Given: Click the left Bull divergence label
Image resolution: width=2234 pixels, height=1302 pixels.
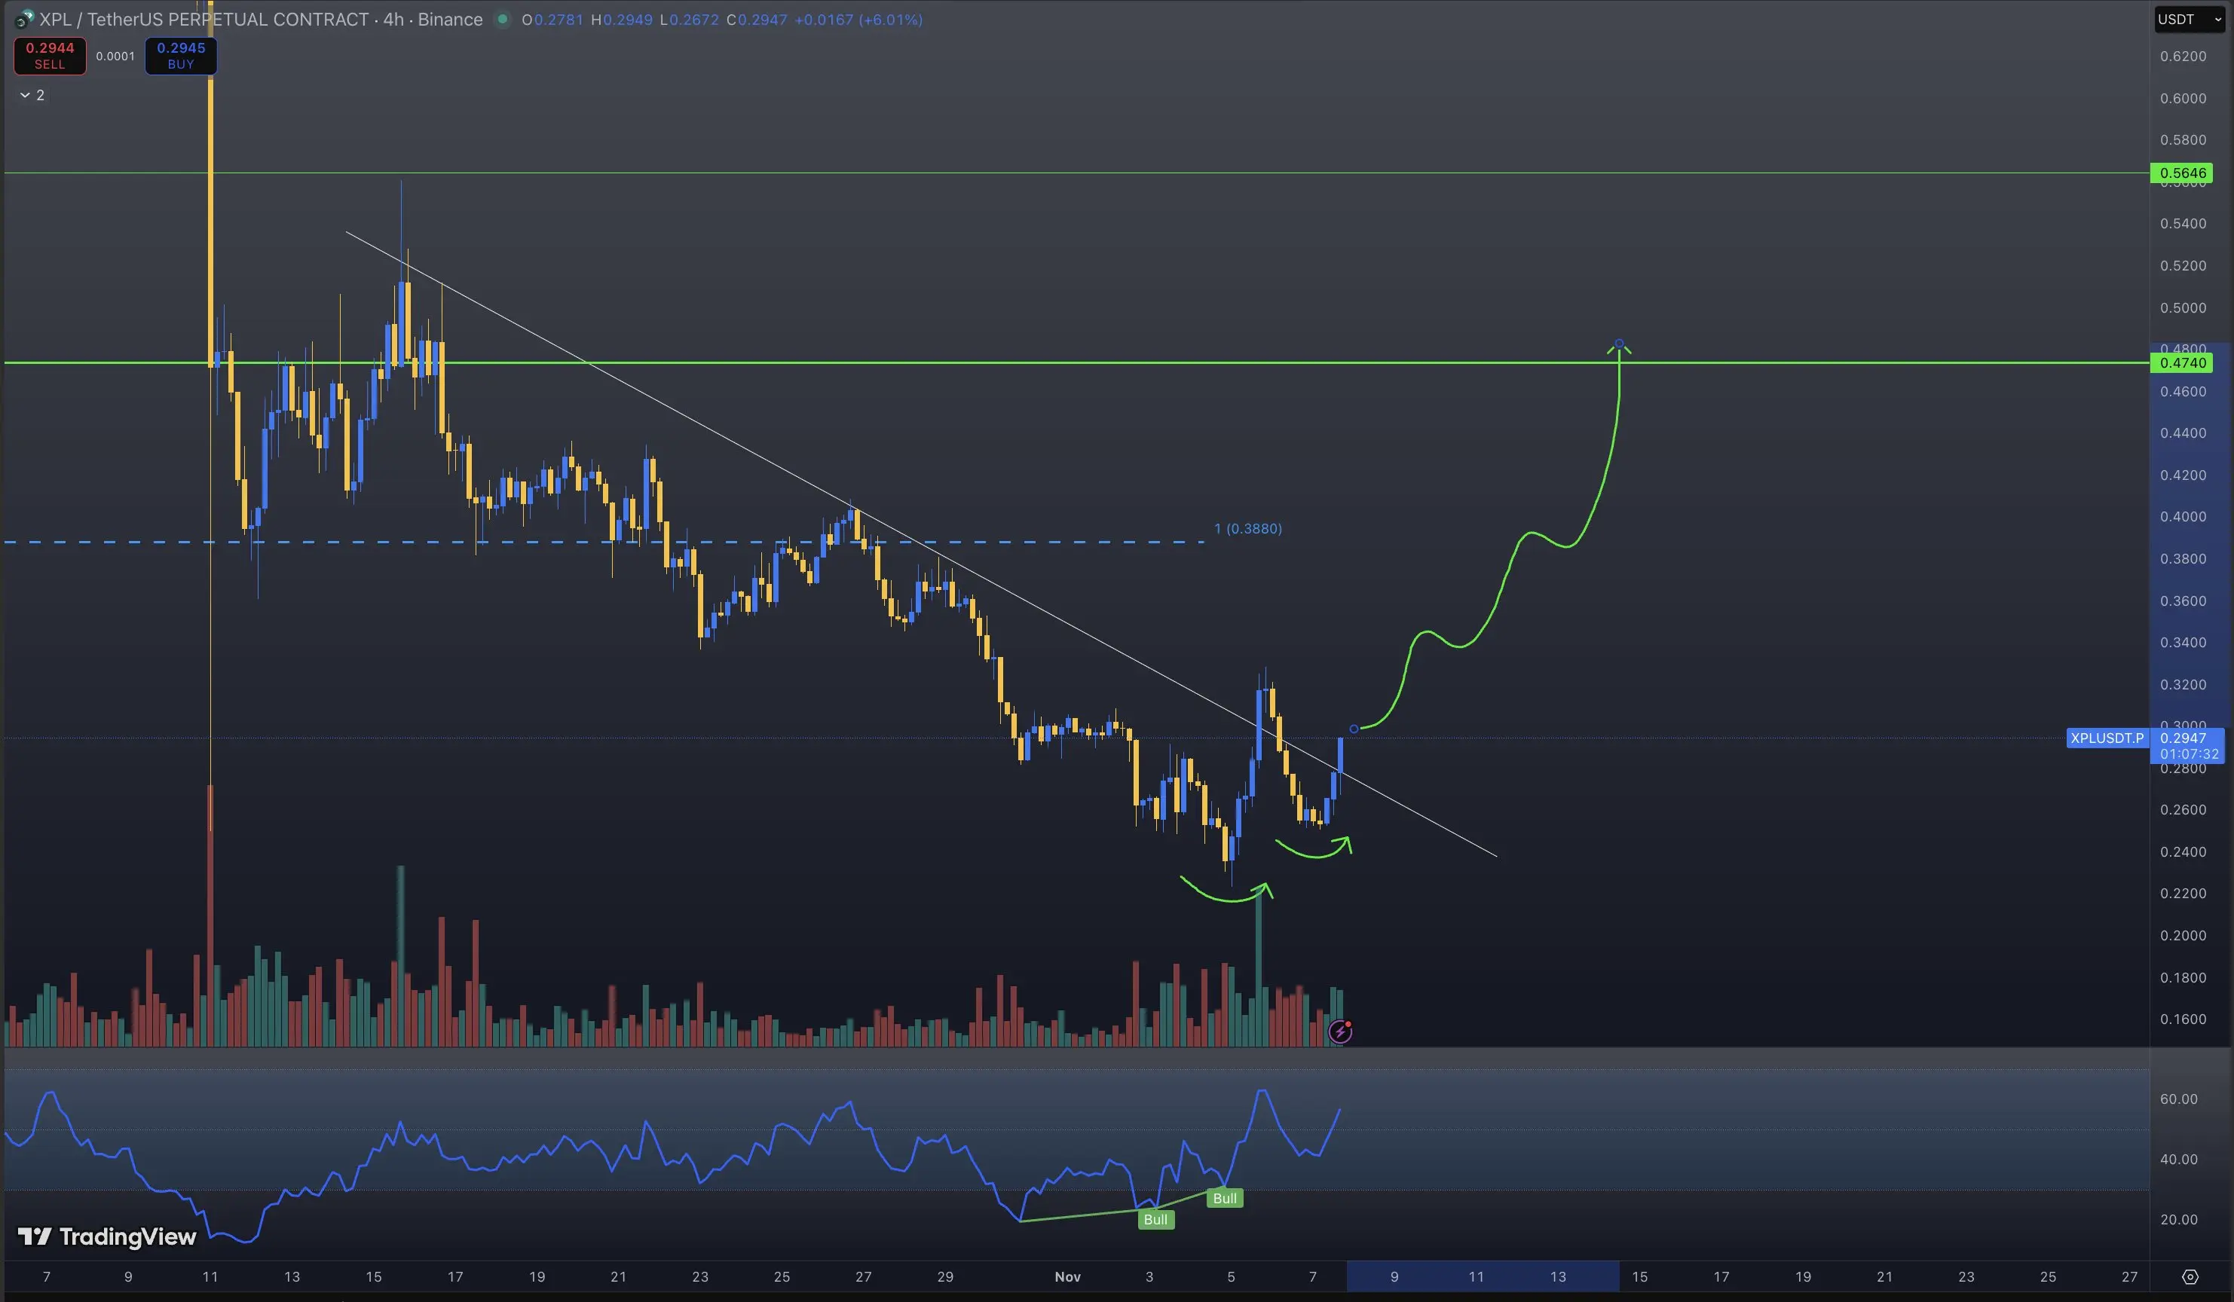Looking at the screenshot, I should point(1155,1220).
